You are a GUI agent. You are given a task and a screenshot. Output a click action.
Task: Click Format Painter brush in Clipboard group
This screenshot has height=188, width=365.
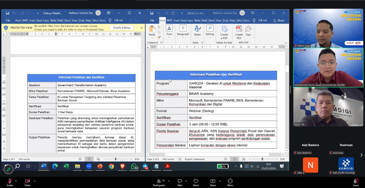point(159,37)
